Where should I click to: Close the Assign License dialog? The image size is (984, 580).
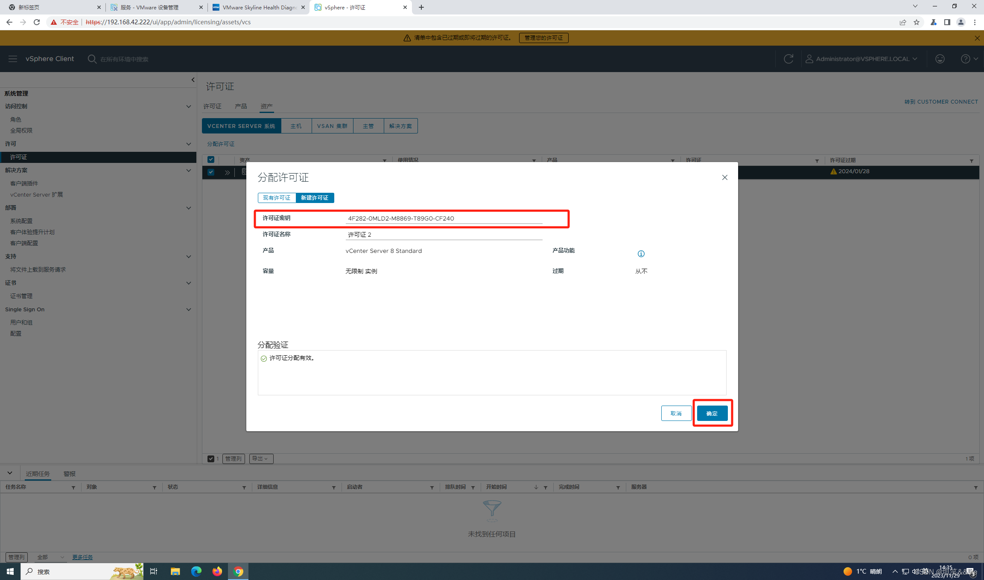pos(724,177)
